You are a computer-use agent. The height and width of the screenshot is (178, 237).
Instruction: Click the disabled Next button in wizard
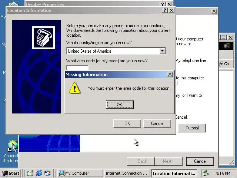point(168,161)
